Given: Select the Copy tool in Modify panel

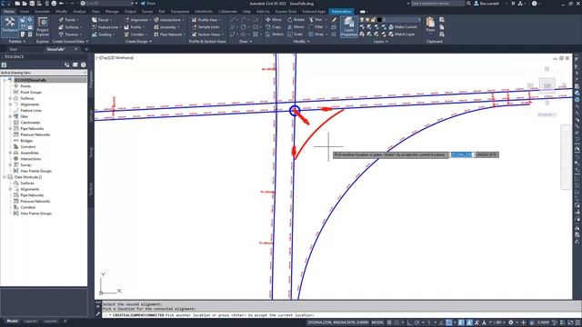Looking at the screenshot, I should pos(274,27).
